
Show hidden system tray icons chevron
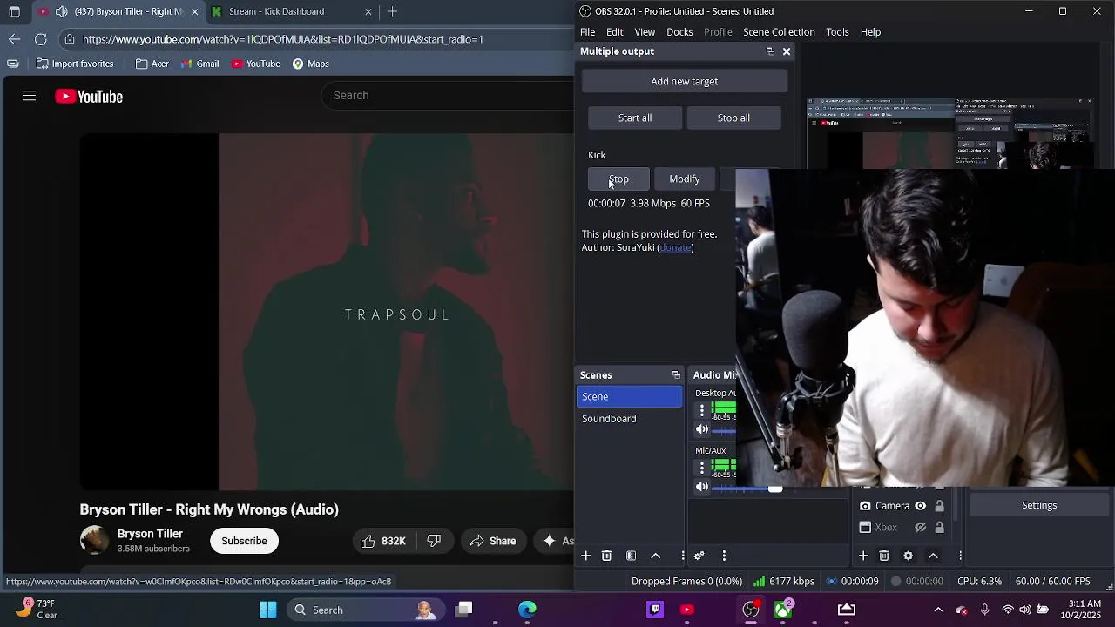pyautogui.click(x=938, y=610)
